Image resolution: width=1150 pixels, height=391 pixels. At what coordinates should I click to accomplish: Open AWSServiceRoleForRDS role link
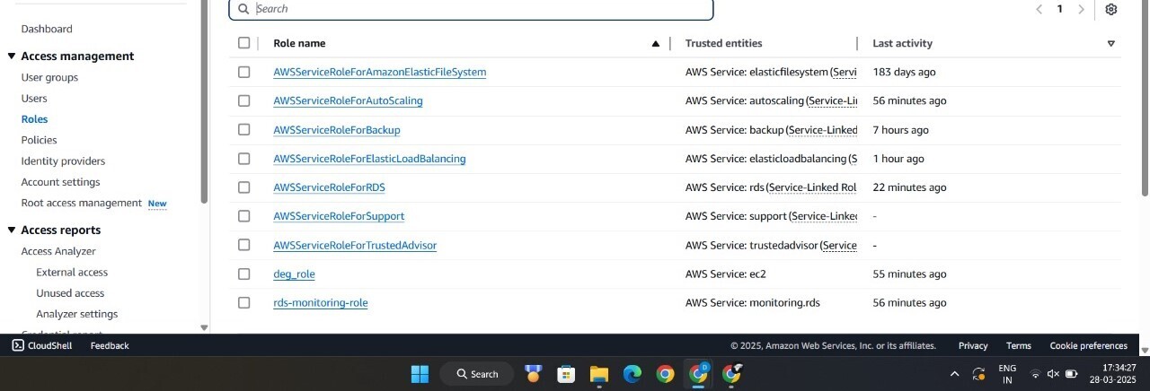(329, 187)
